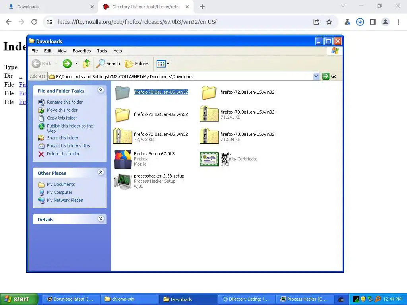Click the site information icon in URL bar
The height and width of the screenshot is (305, 407).
tap(50, 22)
